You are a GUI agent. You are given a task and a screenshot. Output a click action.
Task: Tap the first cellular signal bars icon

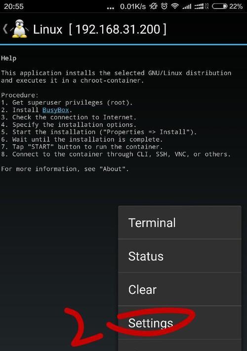(x=187, y=6)
